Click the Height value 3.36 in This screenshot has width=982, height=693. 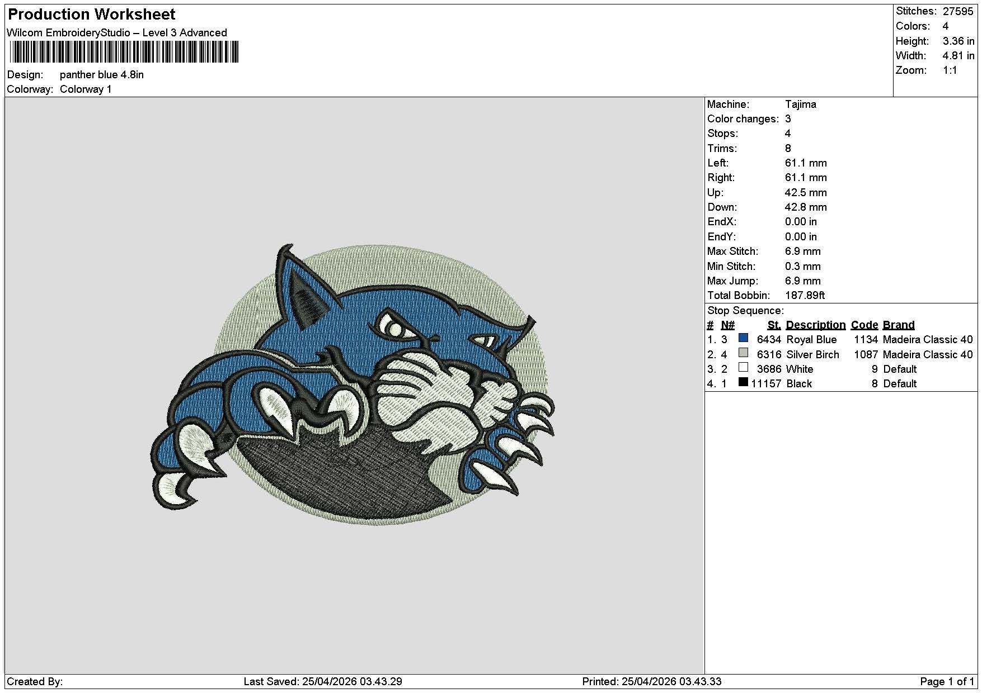point(958,41)
